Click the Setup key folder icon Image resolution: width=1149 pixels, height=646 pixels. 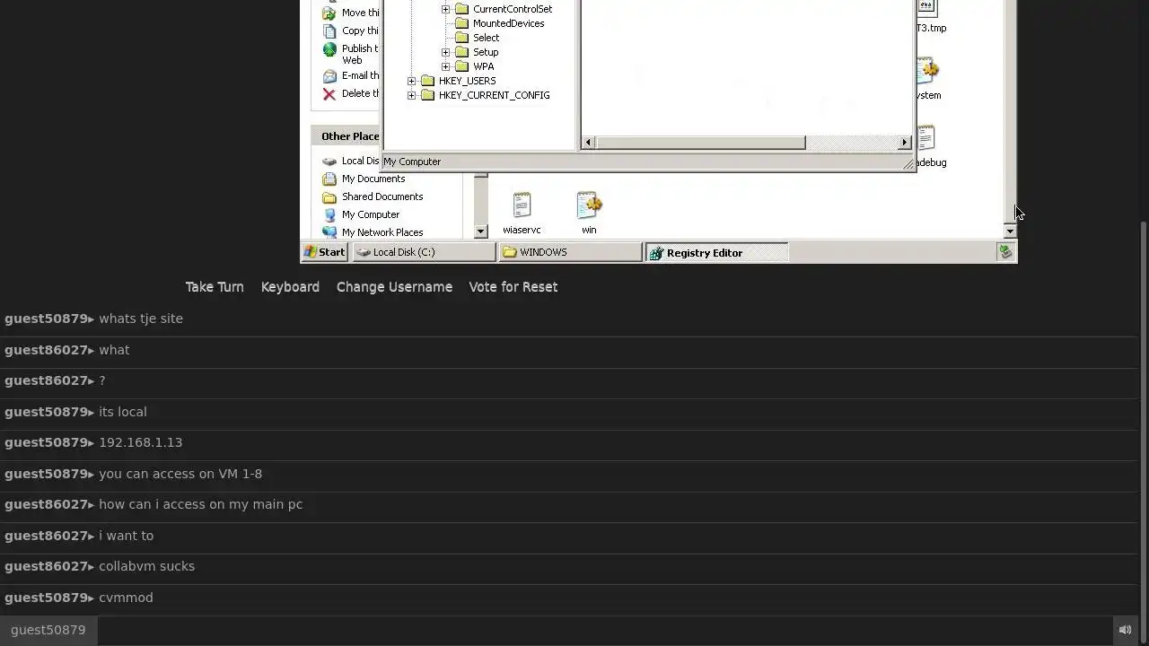point(462,52)
